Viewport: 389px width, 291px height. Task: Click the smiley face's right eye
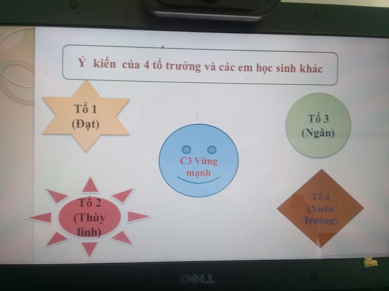pyautogui.click(x=212, y=149)
